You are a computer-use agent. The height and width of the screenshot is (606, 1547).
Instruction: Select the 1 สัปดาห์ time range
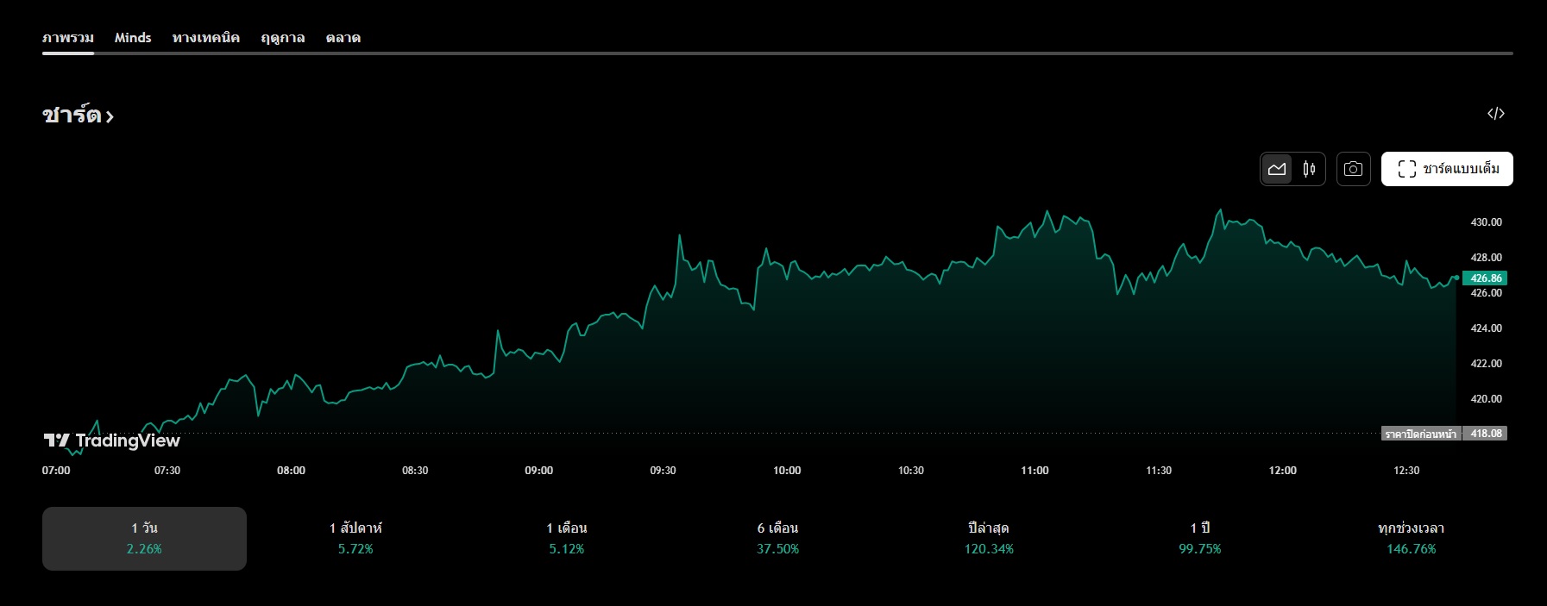click(355, 538)
